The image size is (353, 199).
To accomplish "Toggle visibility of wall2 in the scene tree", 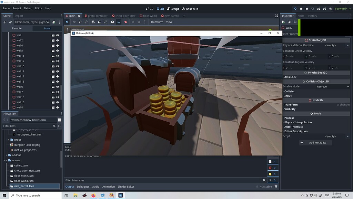I will pyautogui.click(x=58, y=40).
